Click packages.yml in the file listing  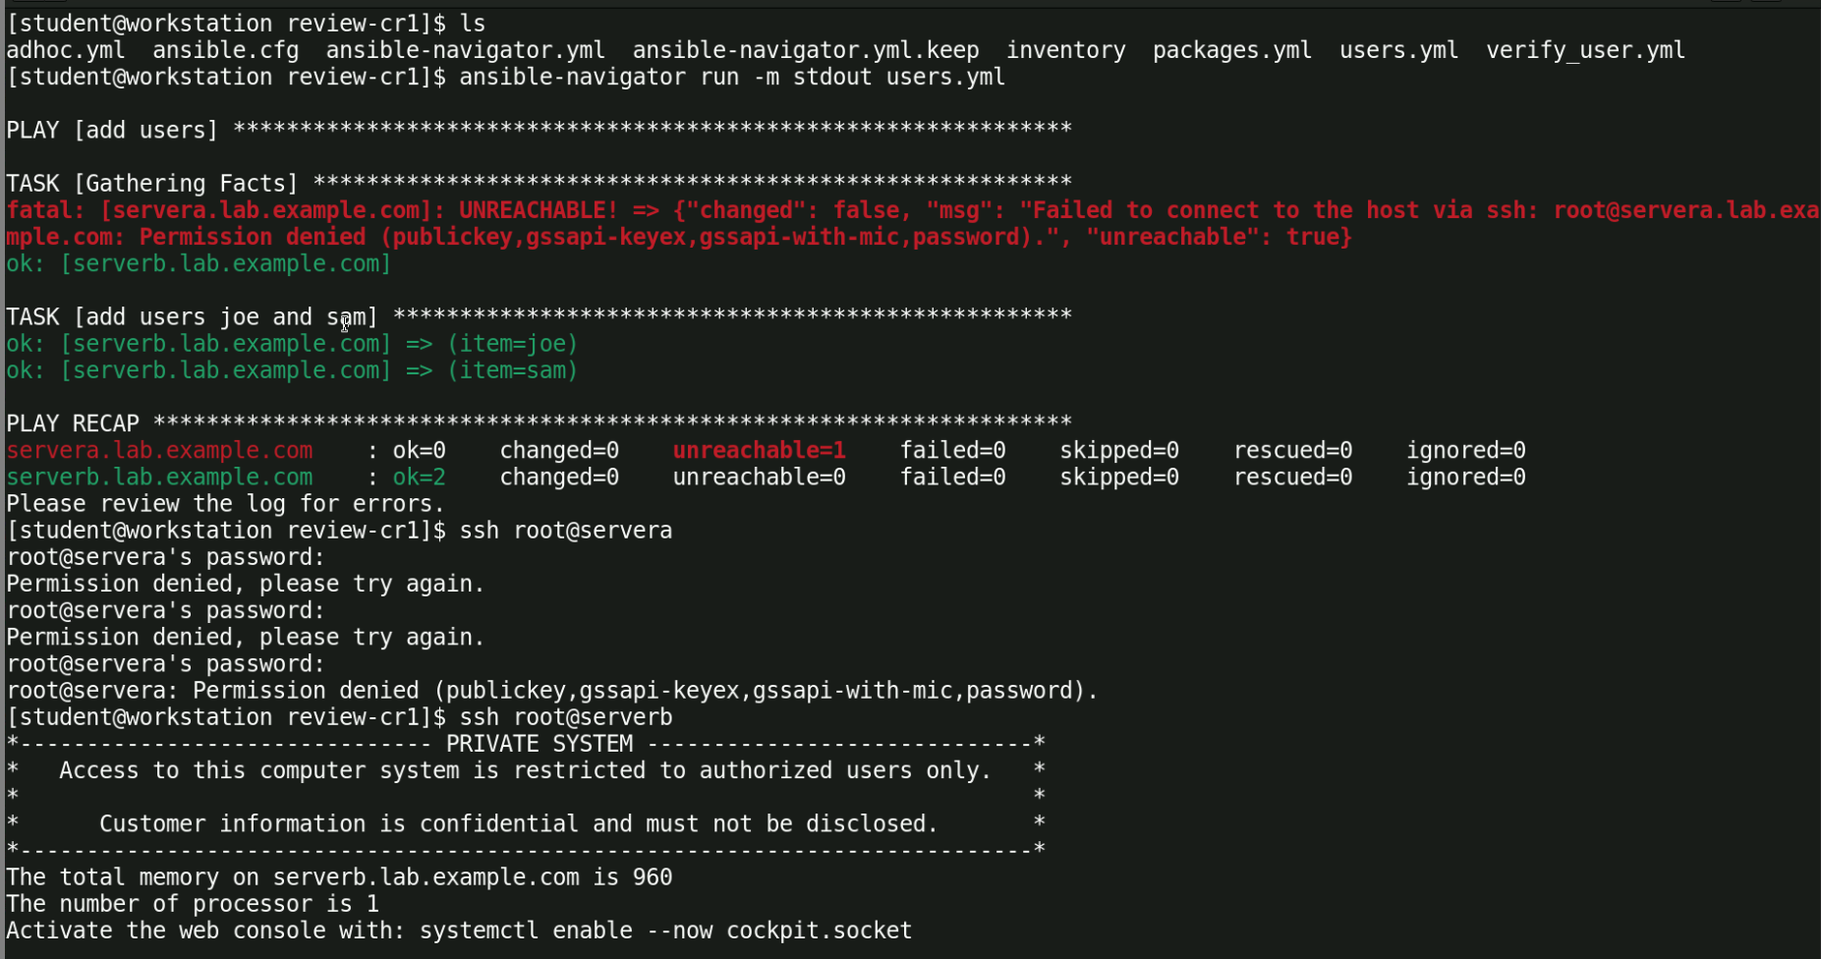(1231, 50)
